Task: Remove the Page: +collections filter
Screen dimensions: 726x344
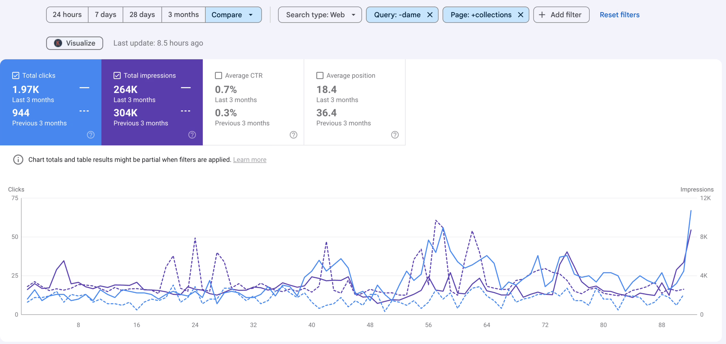Action: pos(521,15)
